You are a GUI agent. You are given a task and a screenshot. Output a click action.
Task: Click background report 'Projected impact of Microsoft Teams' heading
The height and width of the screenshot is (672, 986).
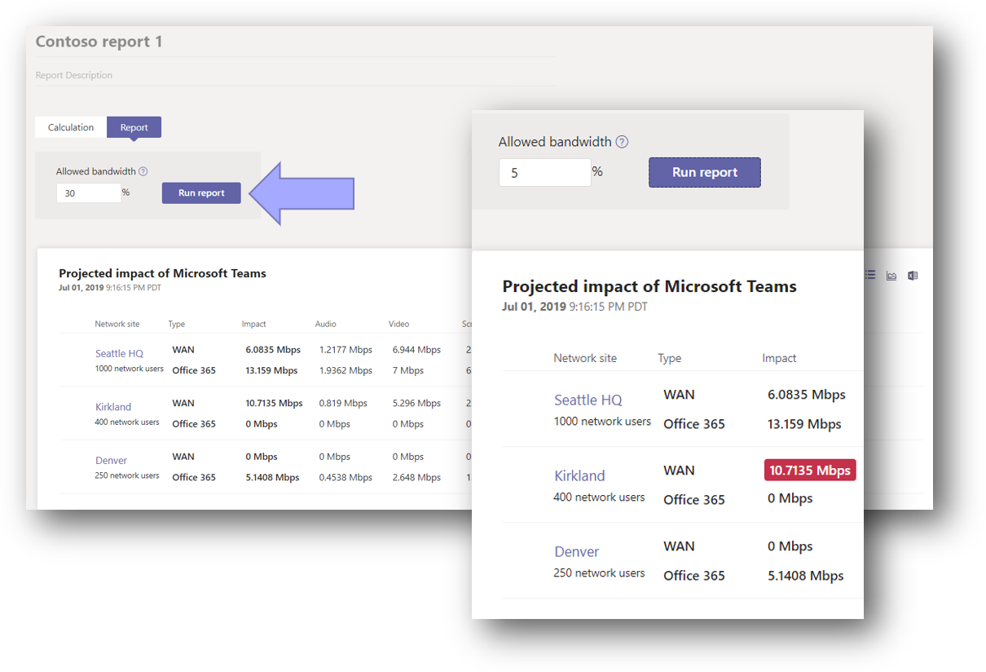click(162, 273)
